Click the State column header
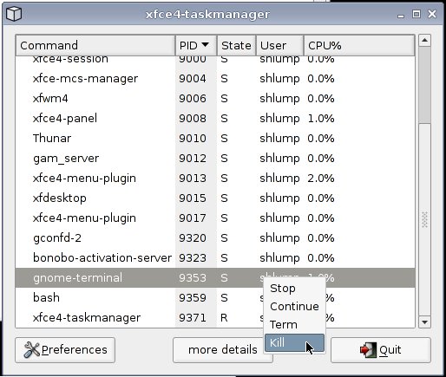The image size is (446, 377). coord(236,45)
